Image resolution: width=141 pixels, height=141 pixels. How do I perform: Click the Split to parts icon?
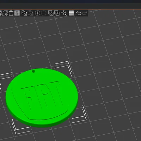(57, 13)
